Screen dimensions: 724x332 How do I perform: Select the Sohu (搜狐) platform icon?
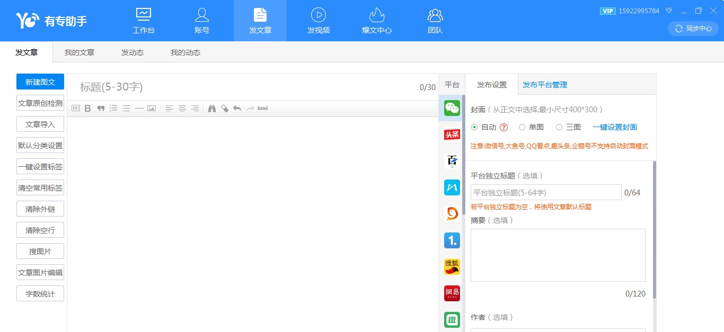pyautogui.click(x=452, y=267)
